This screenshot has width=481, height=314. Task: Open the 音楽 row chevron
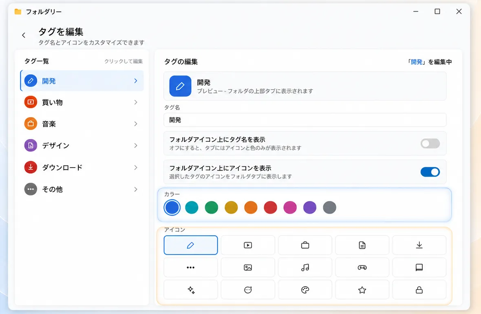[x=136, y=124]
